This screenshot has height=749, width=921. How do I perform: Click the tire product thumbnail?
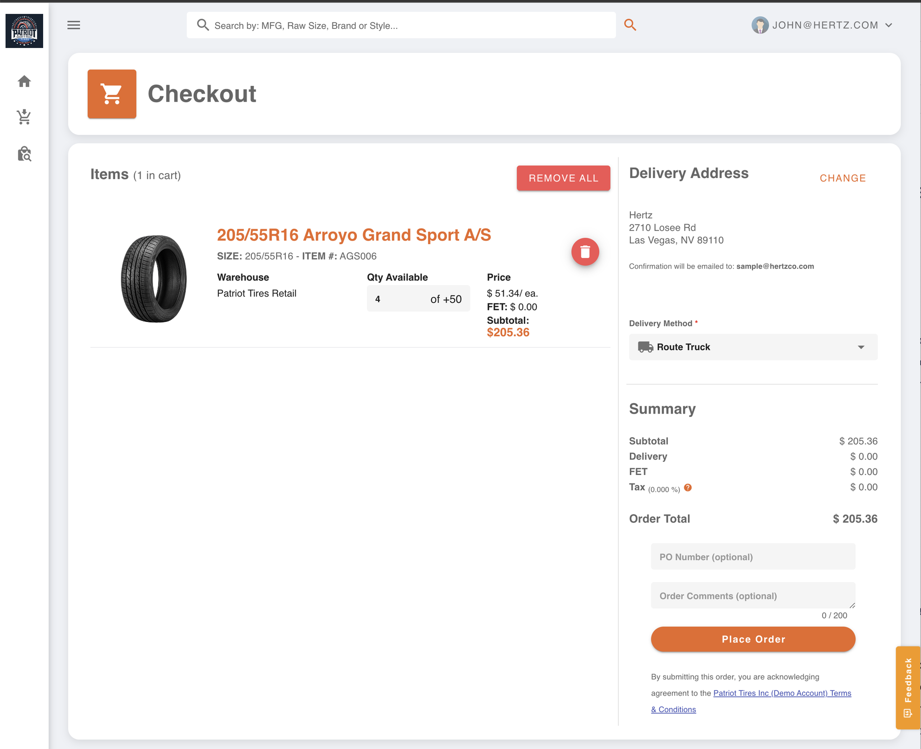click(x=153, y=279)
